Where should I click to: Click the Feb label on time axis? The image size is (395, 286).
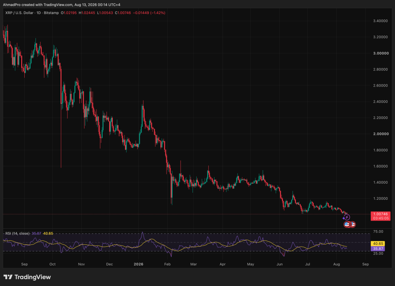click(x=167, y=264)
